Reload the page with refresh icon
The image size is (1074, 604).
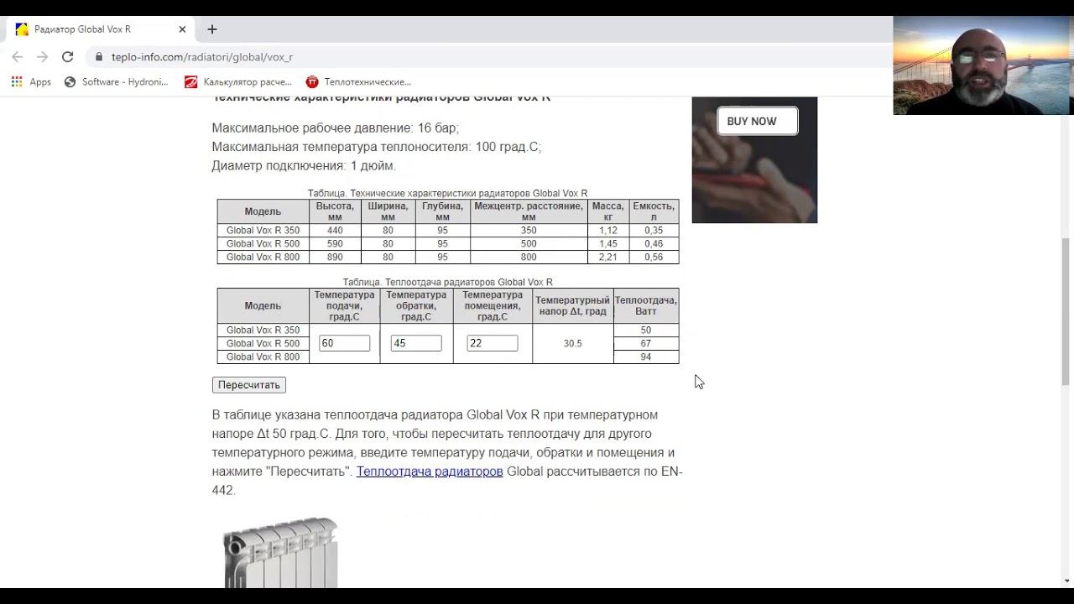68,57
